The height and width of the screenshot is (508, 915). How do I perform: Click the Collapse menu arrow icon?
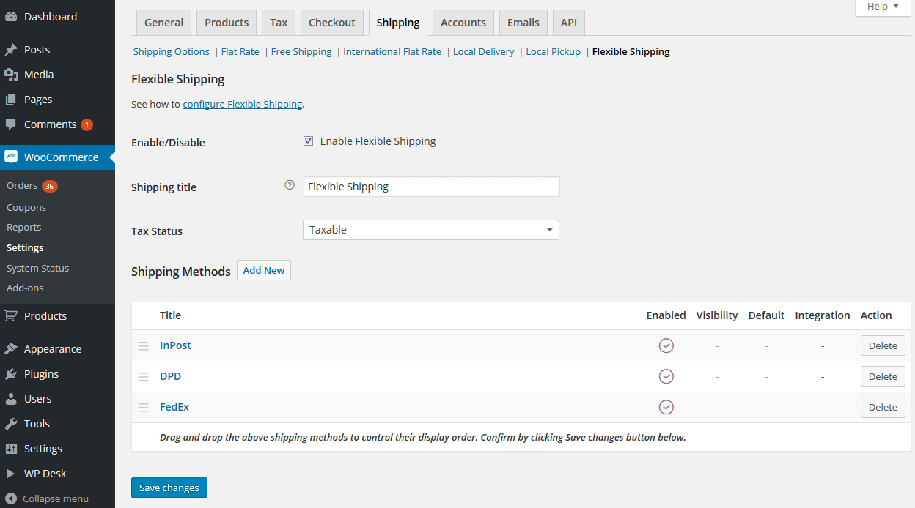(x=11, y=498)
